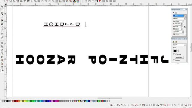Click the 100.000% width field

178,24
